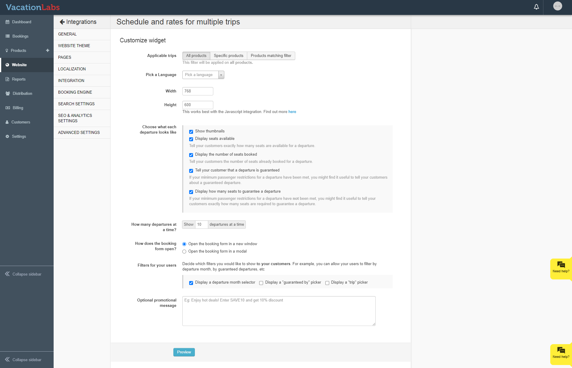Go back using the Integrations arrow icon
The image size is (572, 368).
tap(62, 22)
